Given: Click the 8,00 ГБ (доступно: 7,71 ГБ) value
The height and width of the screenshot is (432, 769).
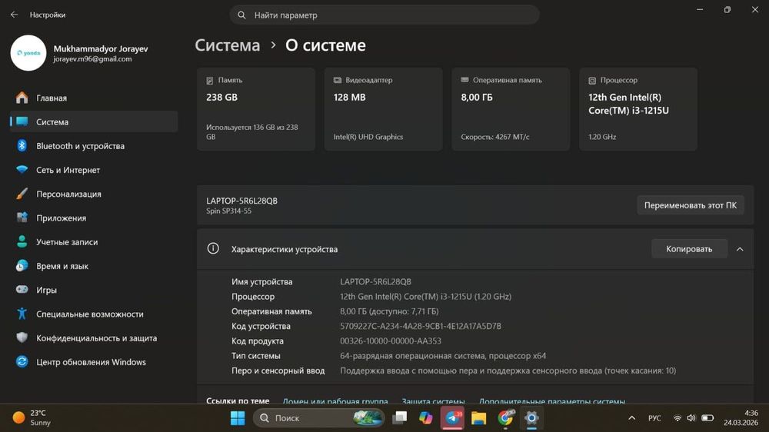Looking at the screenshot, I should point(389,311).
